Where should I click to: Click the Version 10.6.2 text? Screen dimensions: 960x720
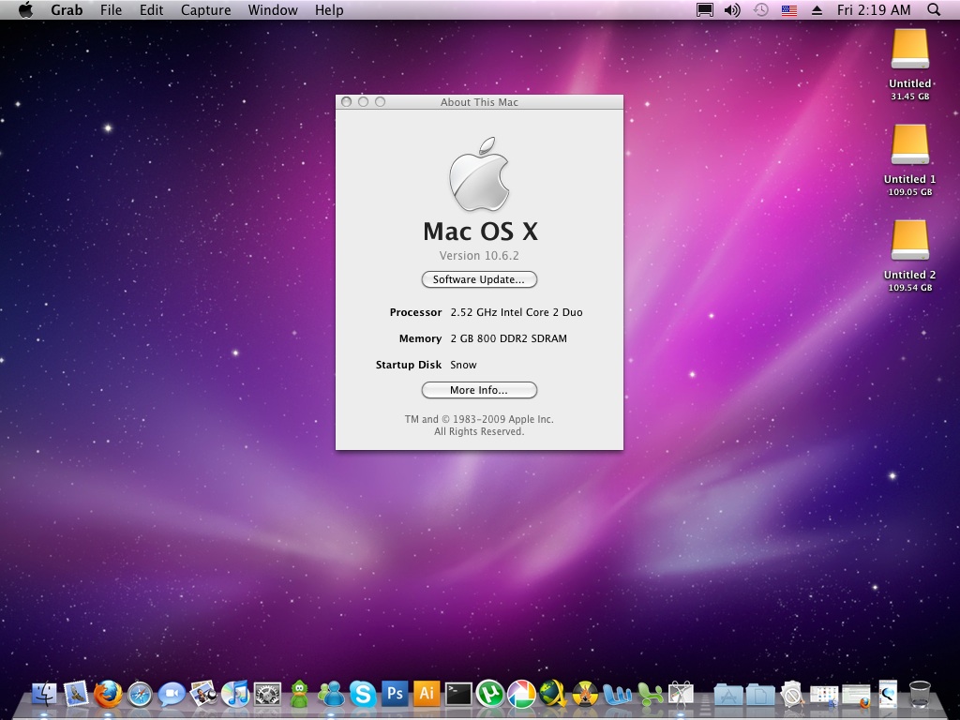479,255
